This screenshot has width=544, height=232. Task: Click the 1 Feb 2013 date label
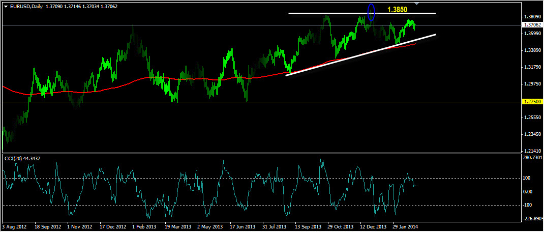145,226
